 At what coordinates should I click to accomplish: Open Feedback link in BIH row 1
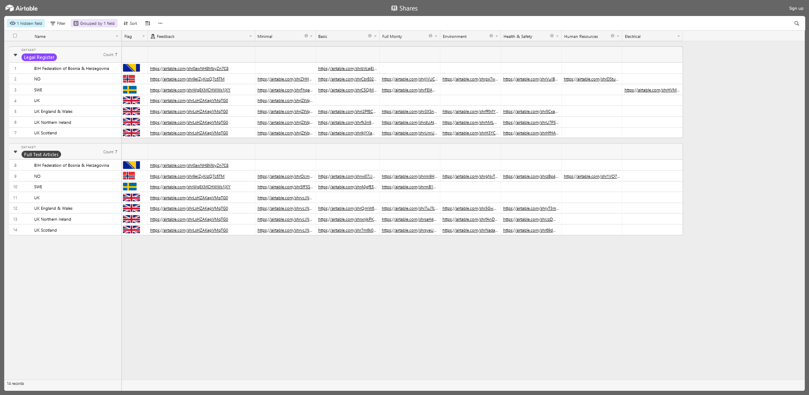(x=189, y=68)
